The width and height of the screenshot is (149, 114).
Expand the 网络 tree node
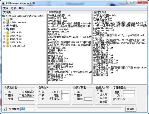4,29
